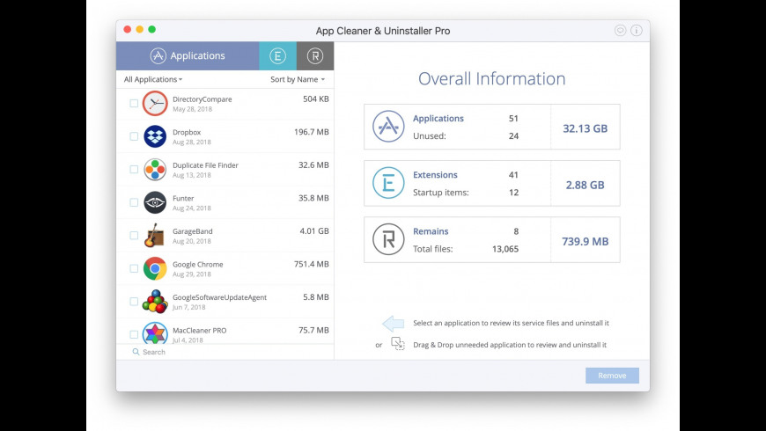Click the Remove button
Screen dimensions: 766x431
[612, 376]
